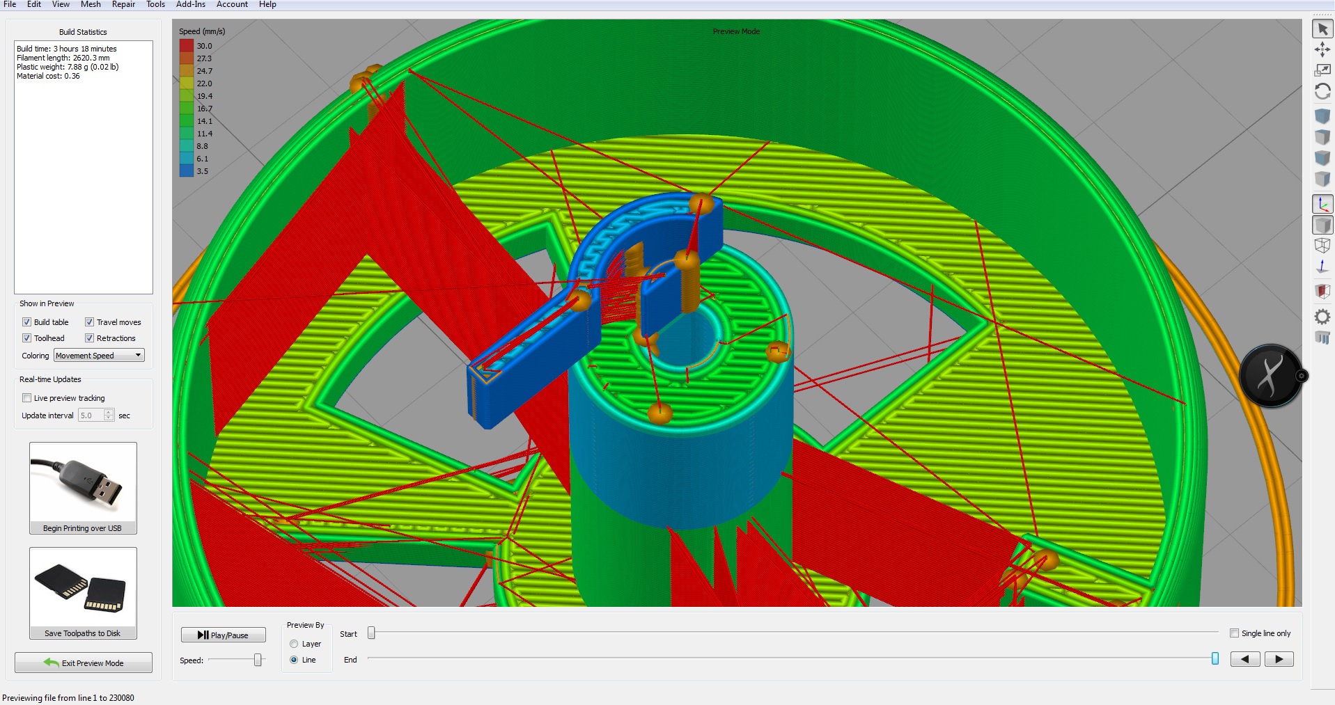Open the cross section view tool
The width and height of the screenshot is (1335, 705).
coord(1322,291)
